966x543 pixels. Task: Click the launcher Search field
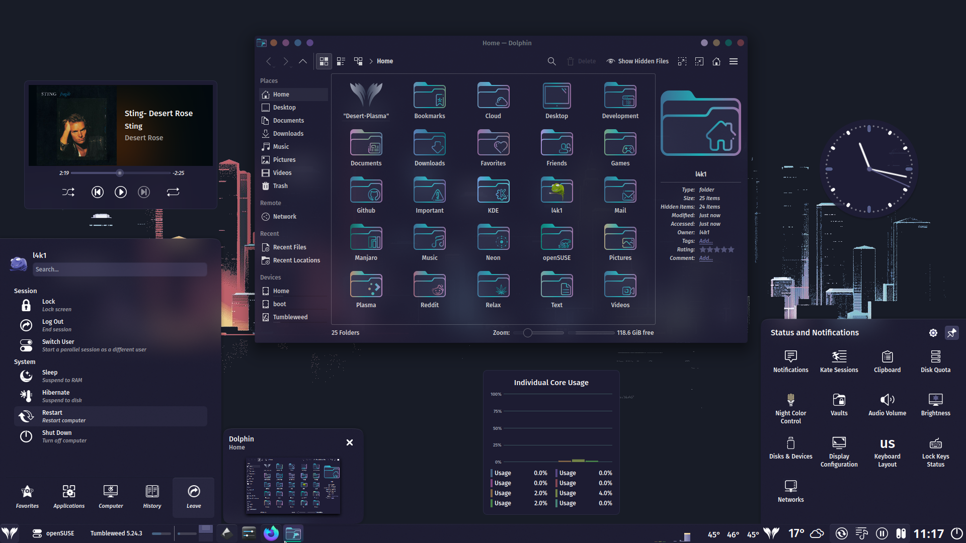[120, 269]
